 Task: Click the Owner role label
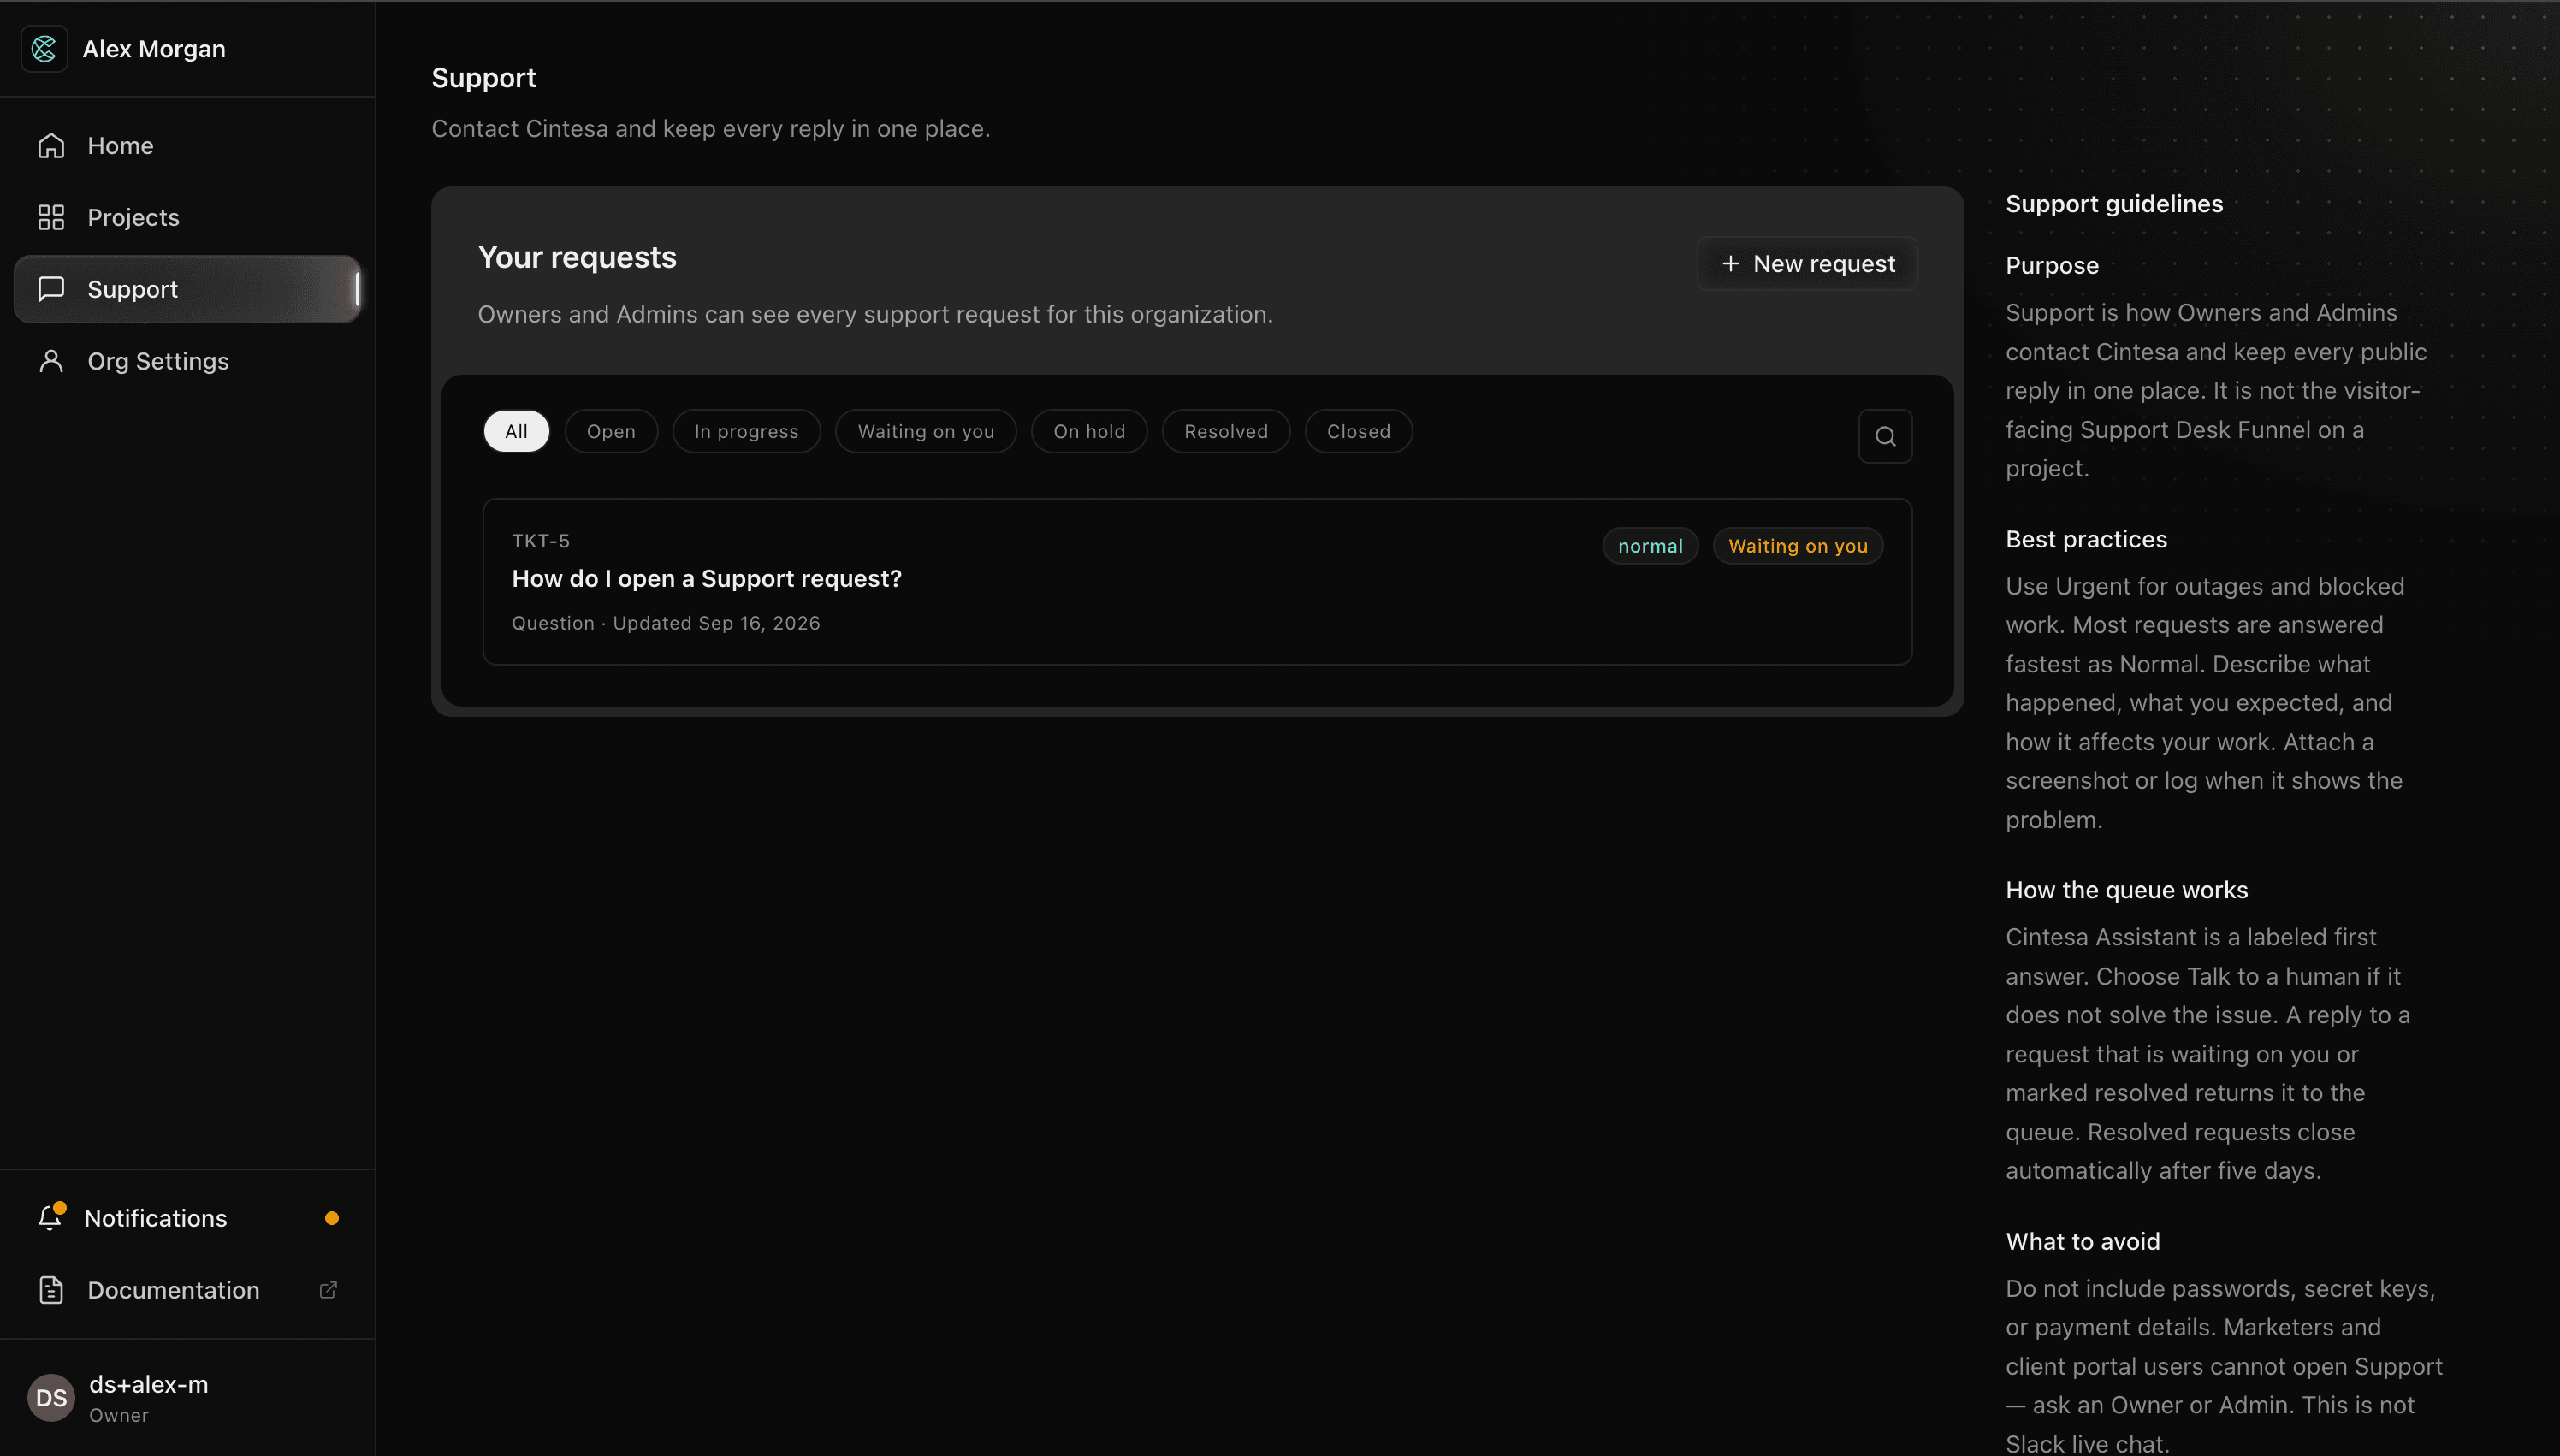point(119,1415)
